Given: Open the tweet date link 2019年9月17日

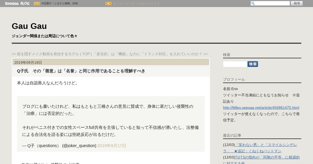Looking at the screenshot, I should 112,146.
